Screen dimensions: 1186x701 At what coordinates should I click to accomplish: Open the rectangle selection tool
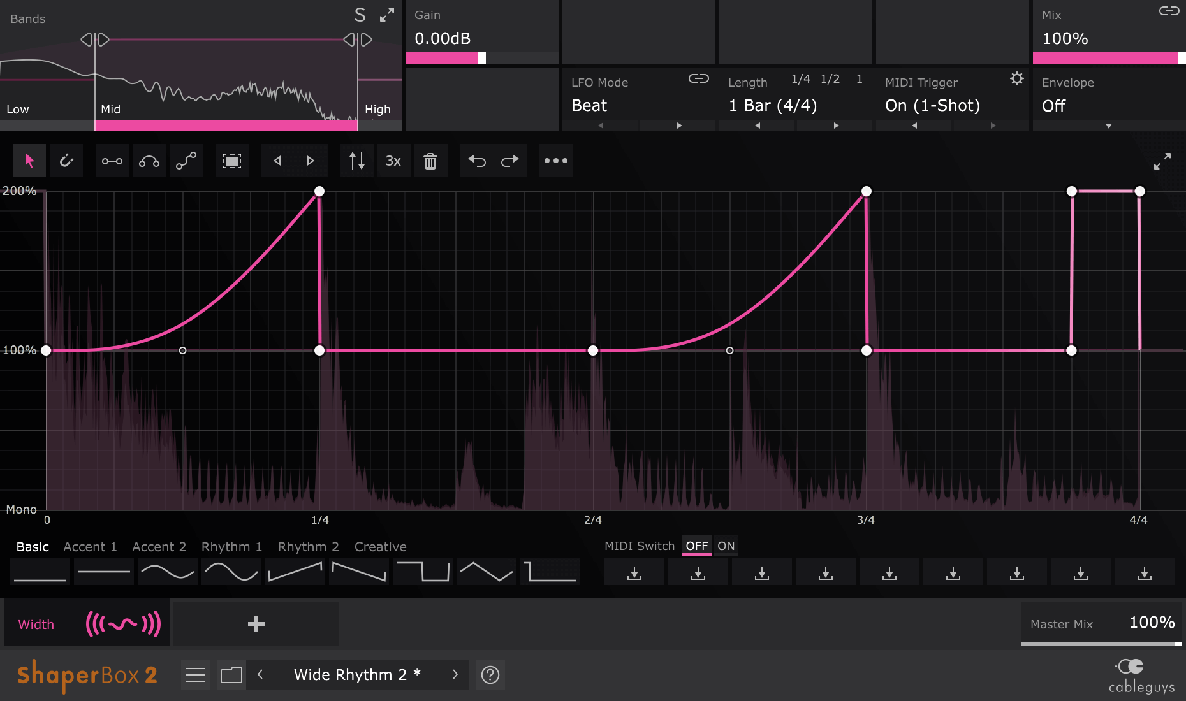click(x=231, y=161)
